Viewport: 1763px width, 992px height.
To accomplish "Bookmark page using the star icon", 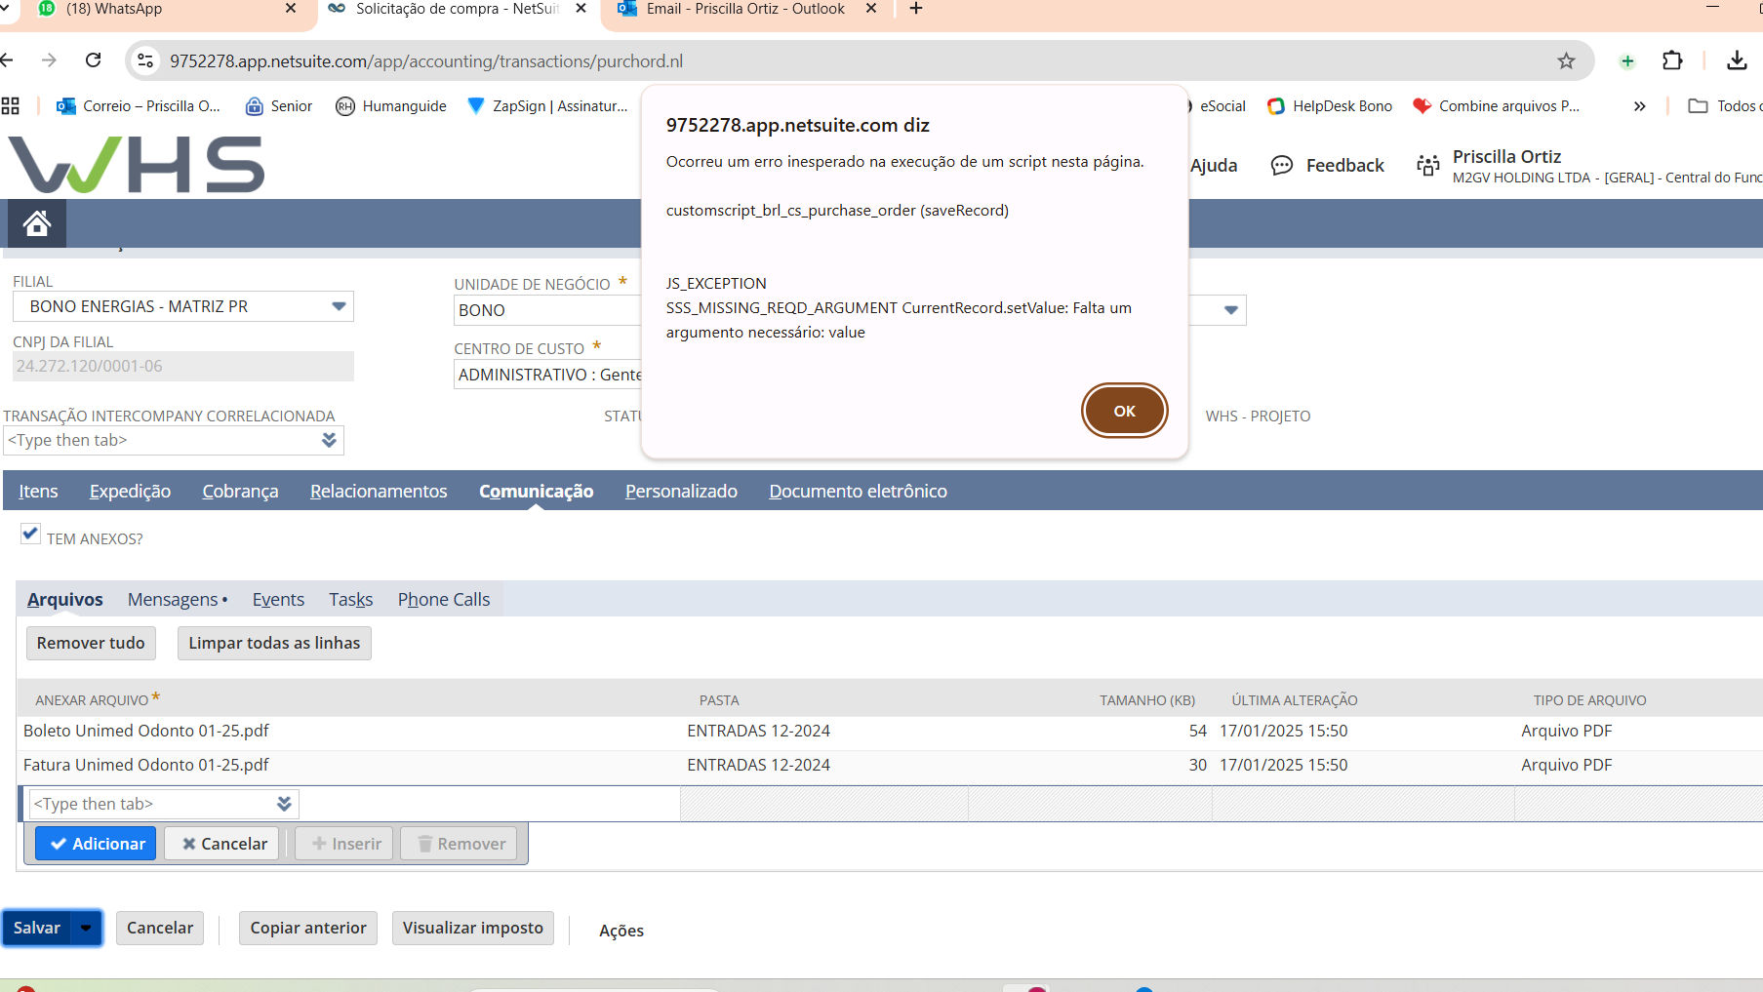I will pos(1566,60).
